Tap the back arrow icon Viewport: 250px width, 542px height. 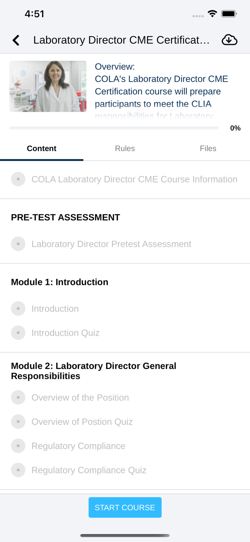coord(16,40)
